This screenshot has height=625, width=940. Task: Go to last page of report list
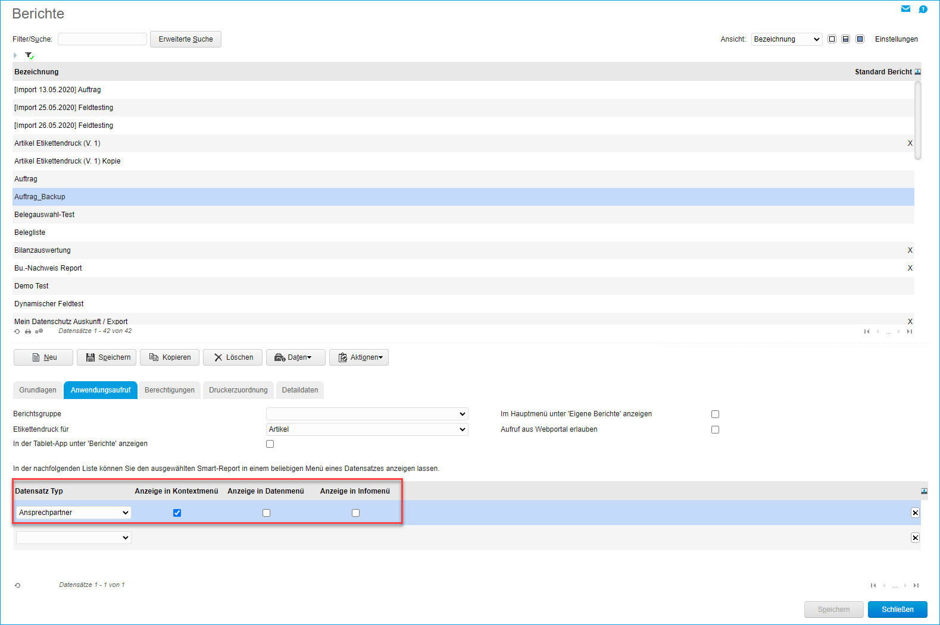click(x=909, y=332)
